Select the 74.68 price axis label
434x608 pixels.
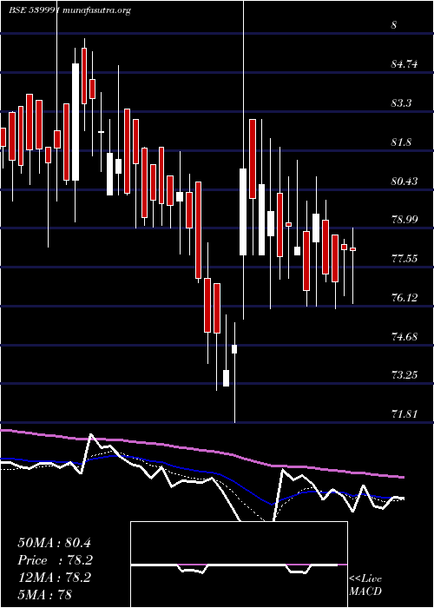pos(404,337)
